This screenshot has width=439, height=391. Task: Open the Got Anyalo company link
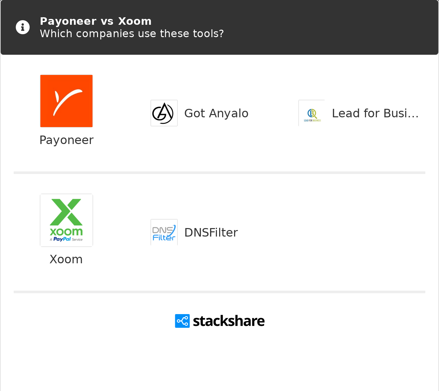coord(216,113)
